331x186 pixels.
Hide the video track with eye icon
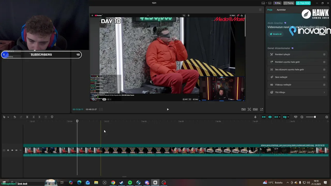(x=12, y=150)
